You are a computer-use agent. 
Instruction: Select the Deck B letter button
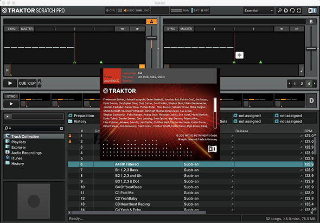pyautogui.click(x=311, y=22)
